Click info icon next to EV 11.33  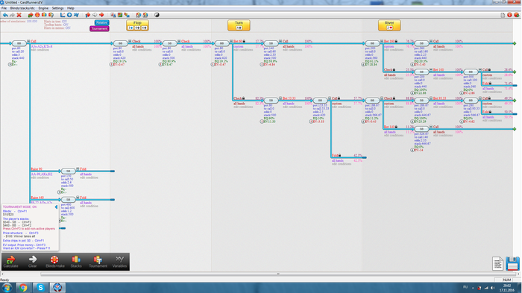[262, 122]
